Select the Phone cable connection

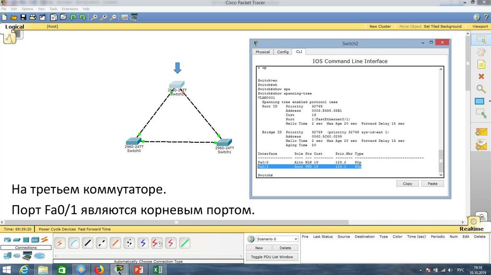coord(129,243)
